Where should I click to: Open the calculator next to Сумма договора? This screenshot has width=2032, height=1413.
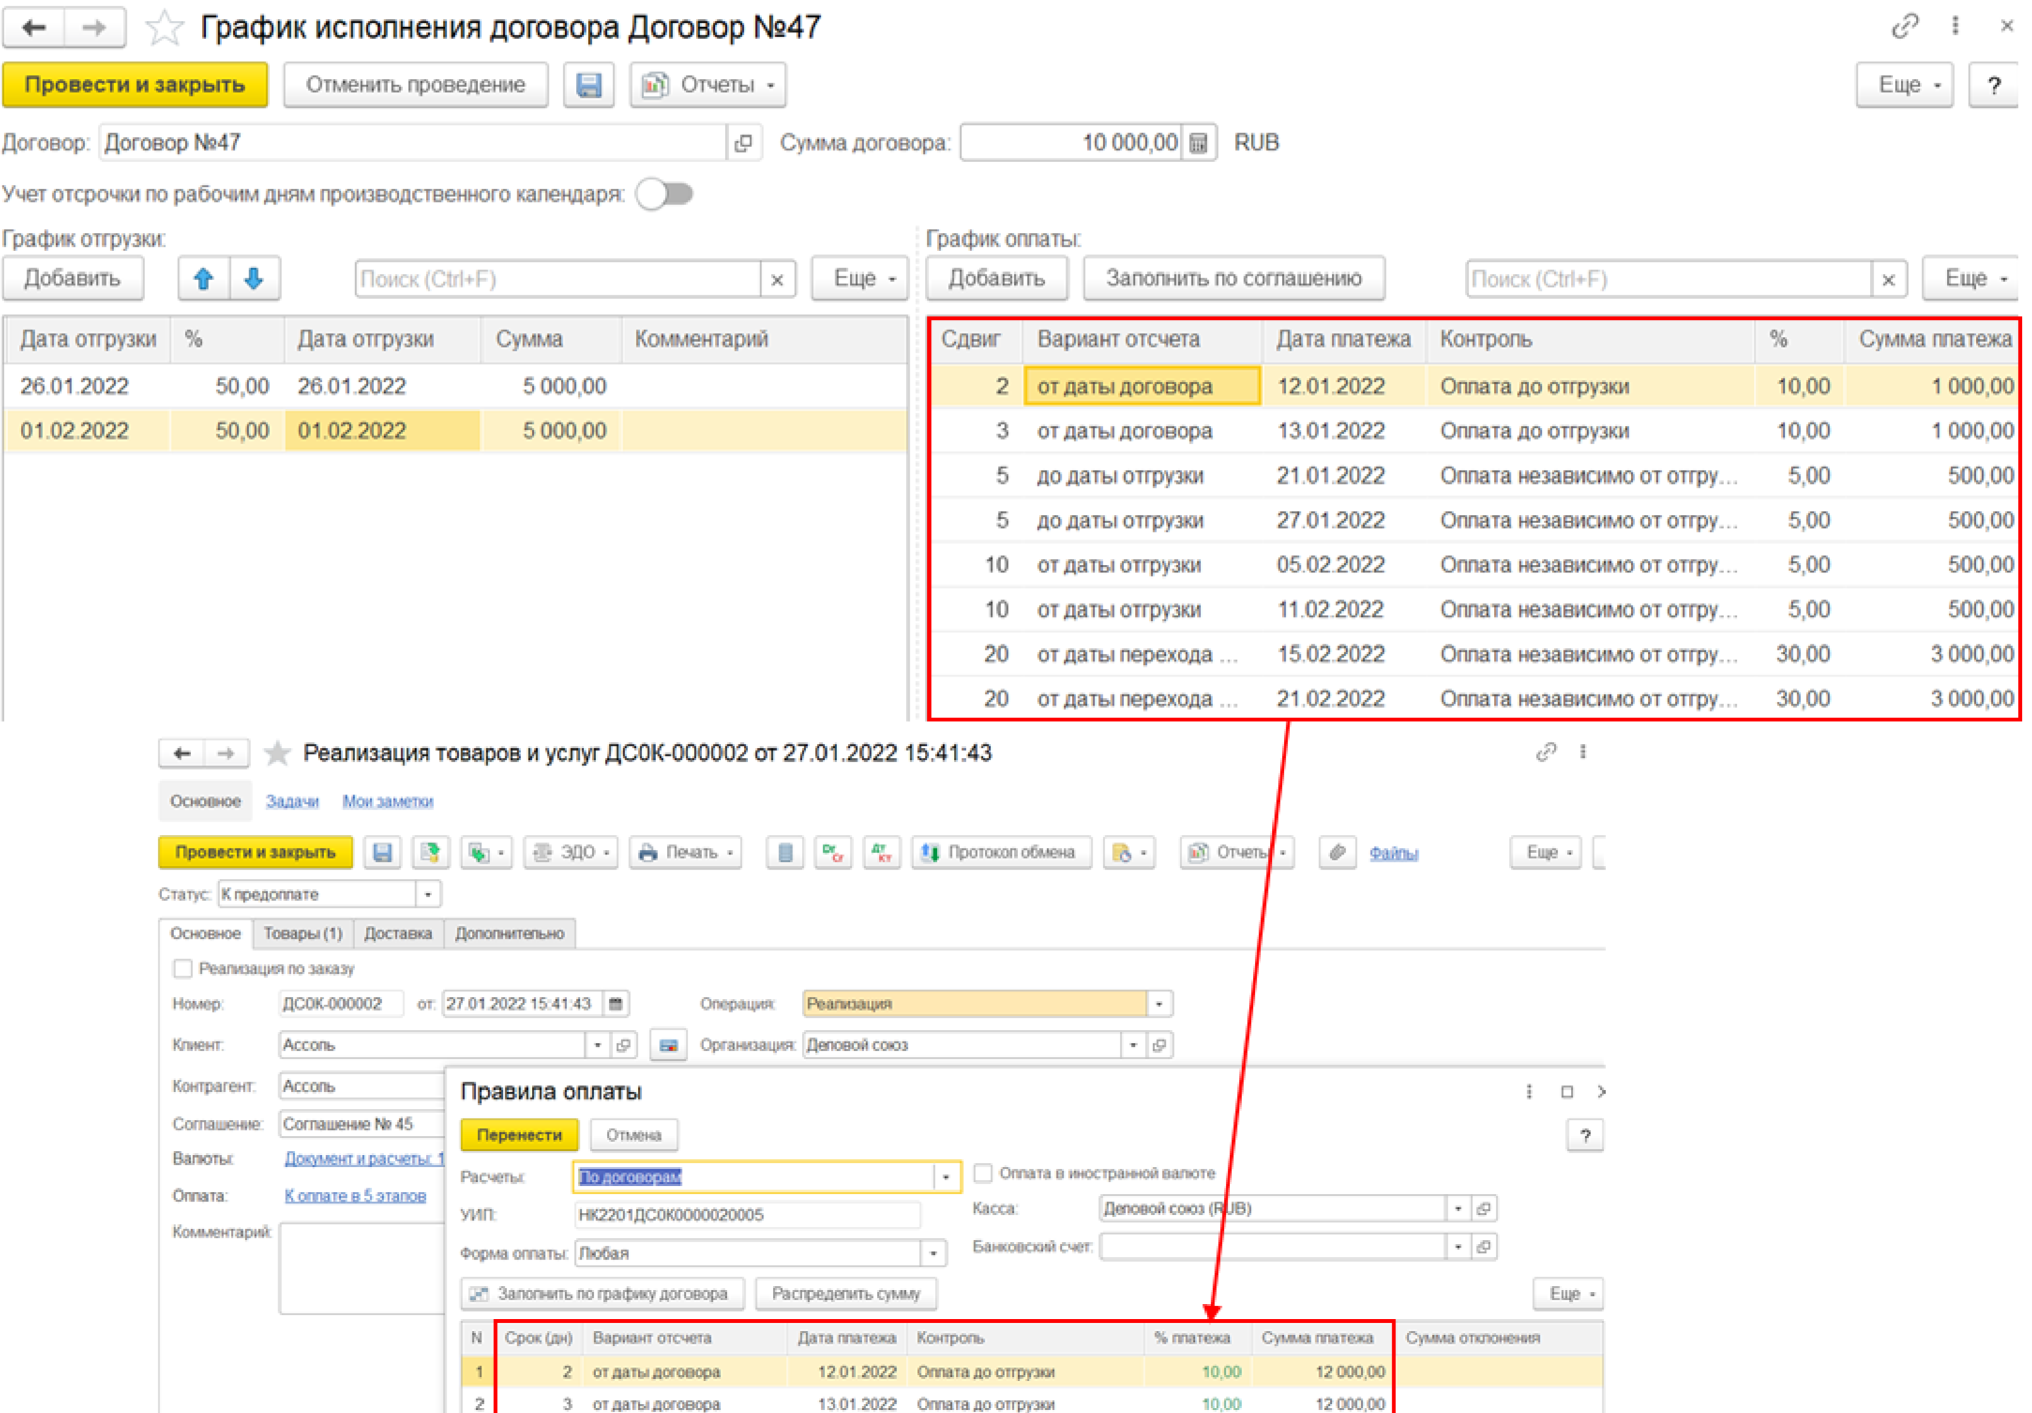point(1197,143)
